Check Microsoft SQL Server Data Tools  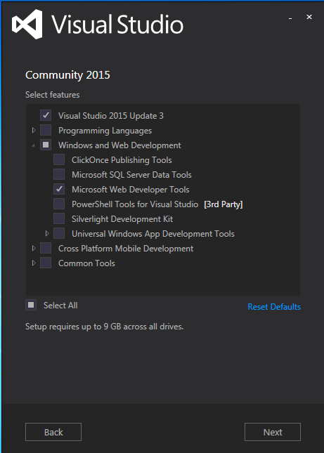tap(59, 174)
